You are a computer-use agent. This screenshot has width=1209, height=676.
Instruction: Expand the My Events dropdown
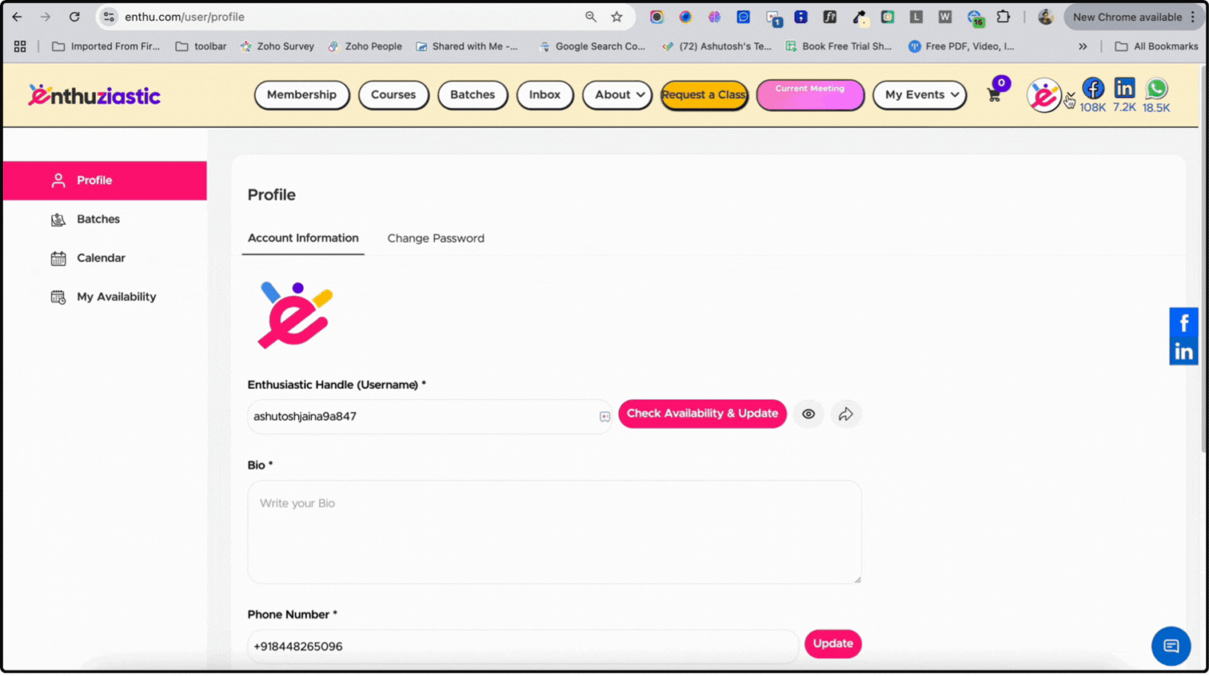920,95
